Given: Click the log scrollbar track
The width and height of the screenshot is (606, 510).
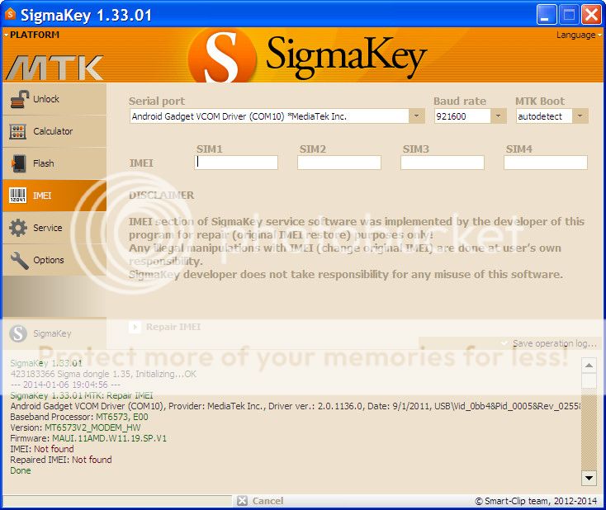Looking at the screenshot, I should (x=589, y=430).
